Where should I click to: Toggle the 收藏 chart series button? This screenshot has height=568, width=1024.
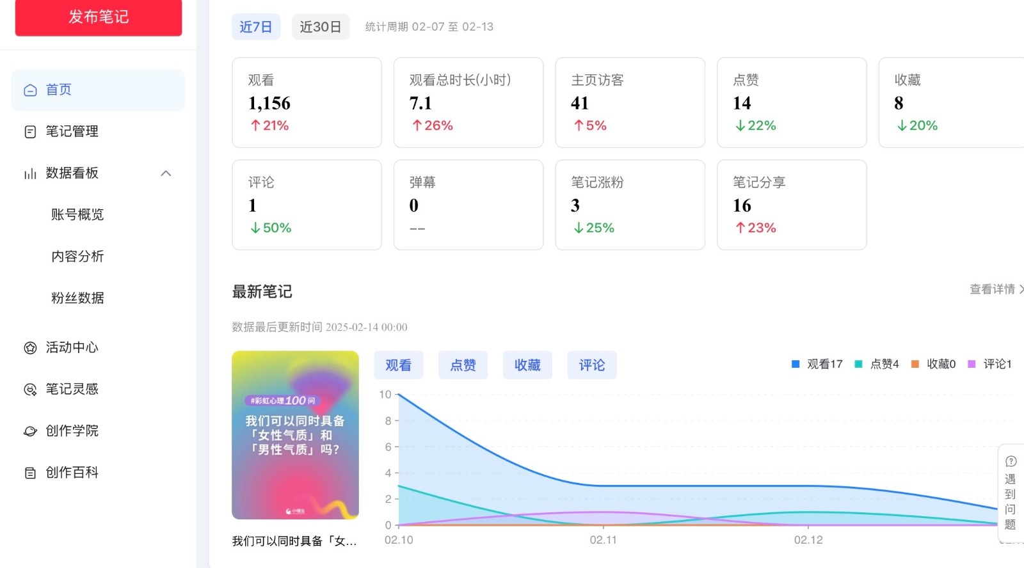[527, 365]
